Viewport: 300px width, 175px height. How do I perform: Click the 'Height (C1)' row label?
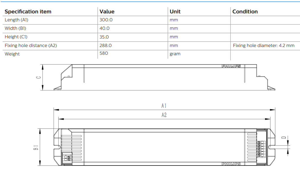pos(16,37)
